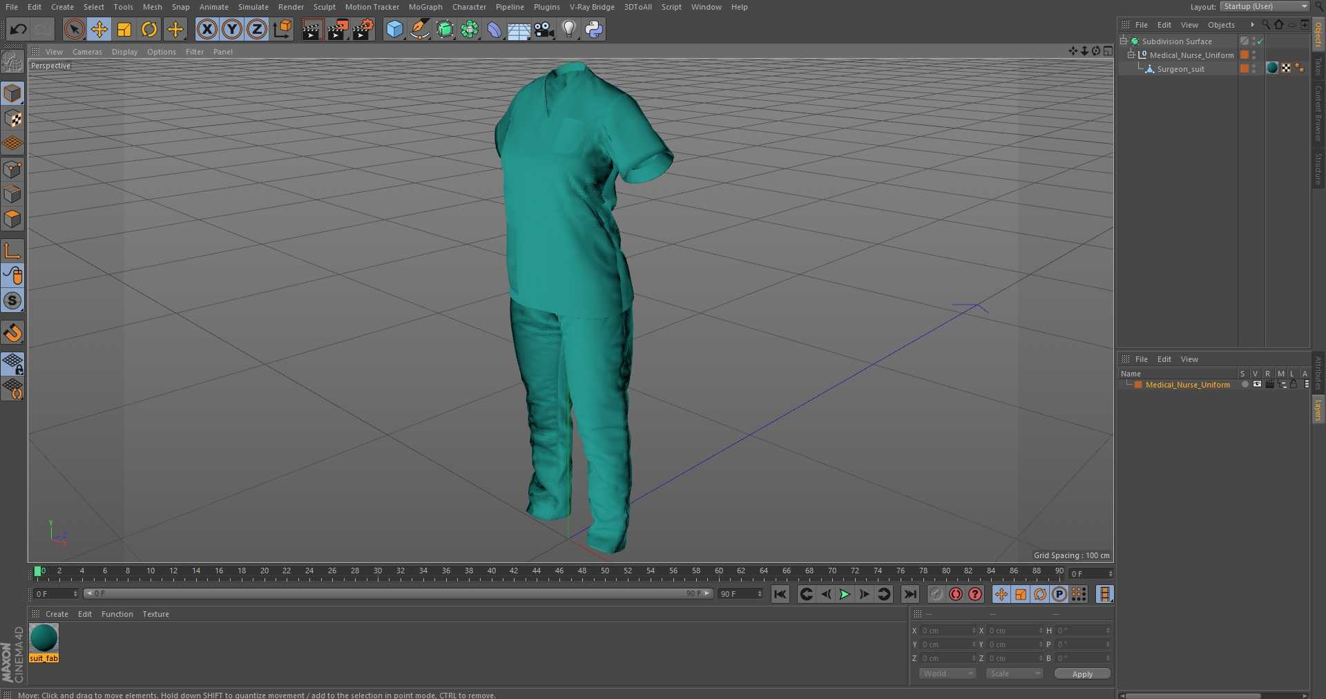The width and height of the screenshot is (1326, 699).
Task: Go to start of animation
Action: pos(780,594)
